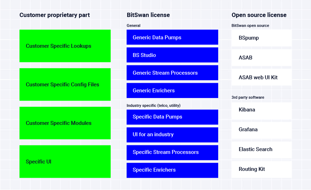Open the Routing Kit card
311x190 pixels.
pyautogui.click(x=262, y=169)
